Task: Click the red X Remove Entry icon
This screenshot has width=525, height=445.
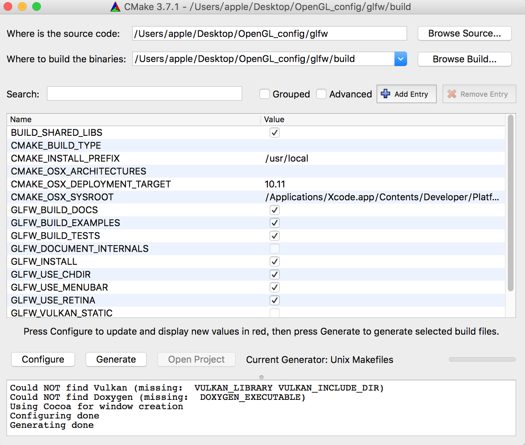Action: tap(452, 94)
